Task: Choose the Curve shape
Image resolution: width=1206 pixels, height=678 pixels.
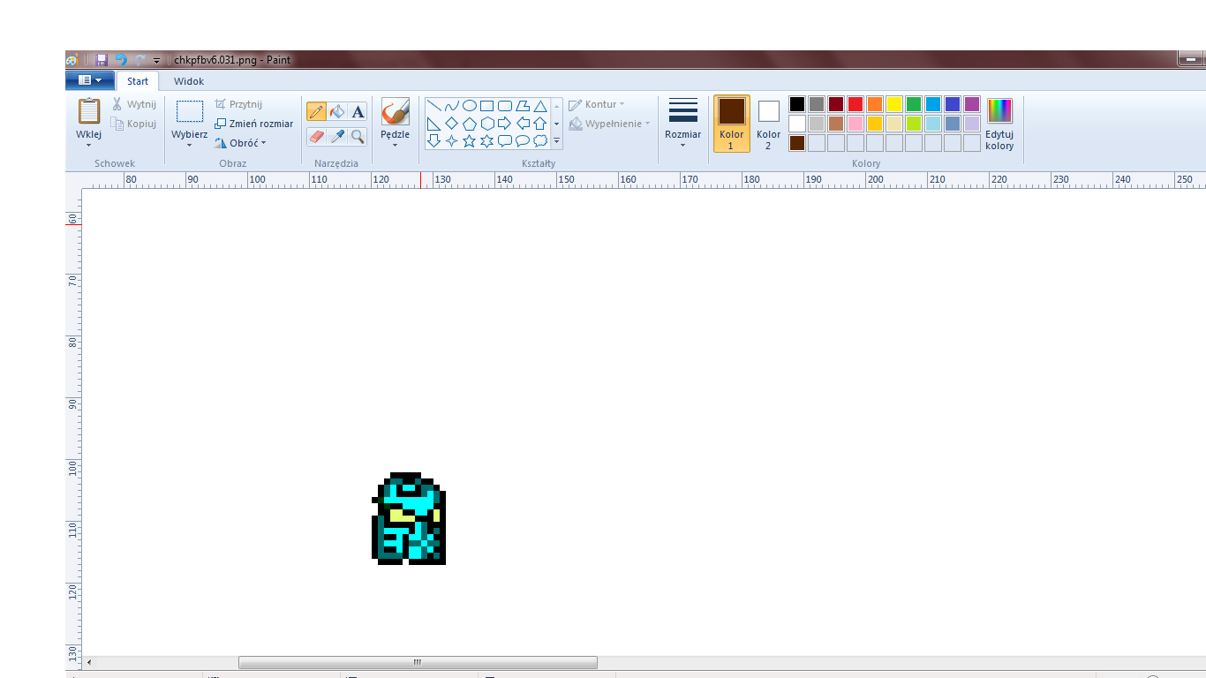Action: (452, 106)
